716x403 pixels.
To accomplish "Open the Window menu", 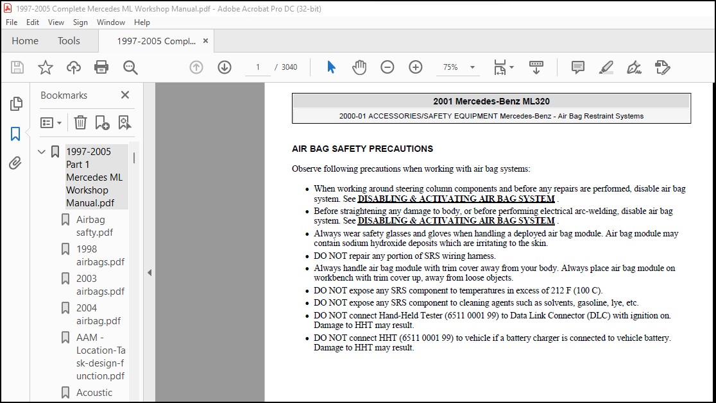I will [111, 22].
